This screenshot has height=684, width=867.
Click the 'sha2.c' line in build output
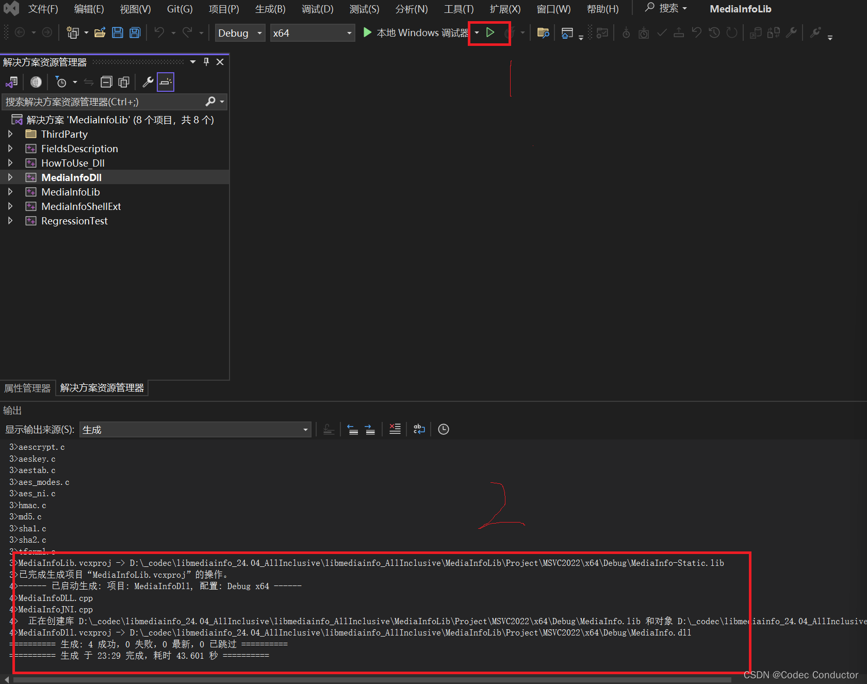(32, 540)
